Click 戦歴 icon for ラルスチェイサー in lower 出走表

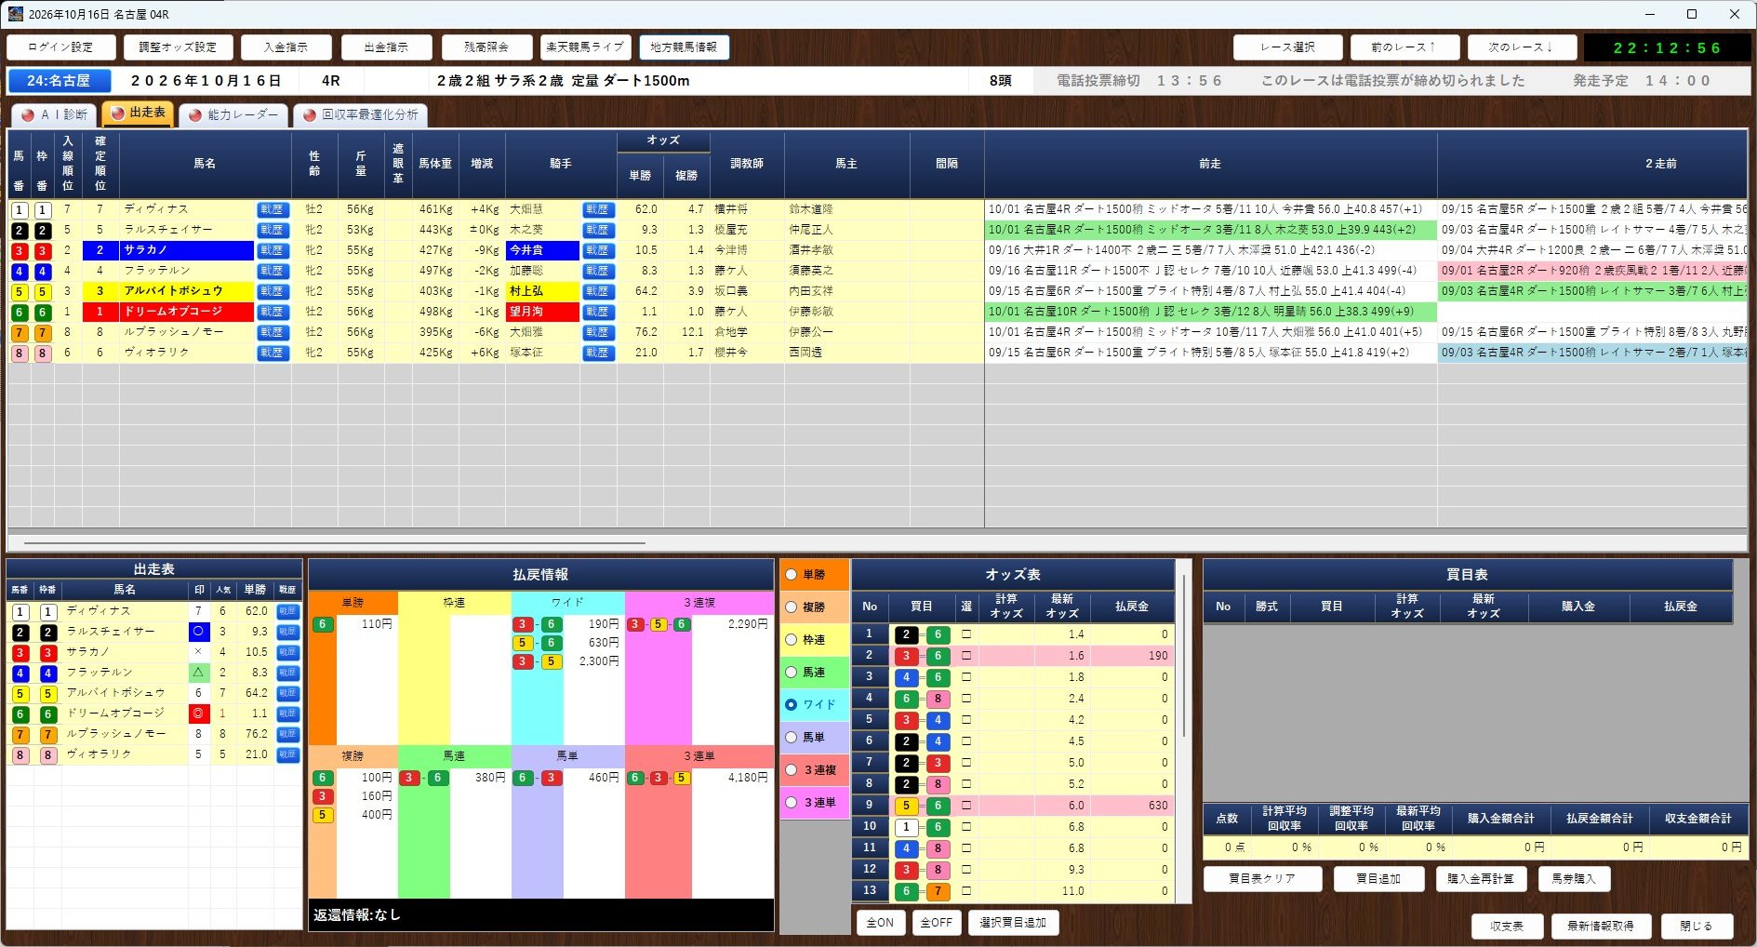coord(287,632)
